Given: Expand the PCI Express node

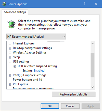Looking at the screenshot, I should click(x=10, y=84).
